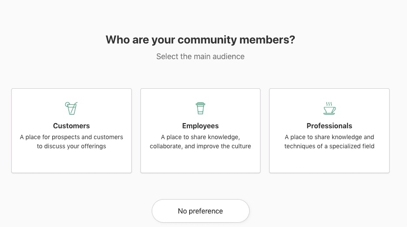Click 'A place for prospects and customers' text
The image size is (407, 227).
click(x=71, y=137)
